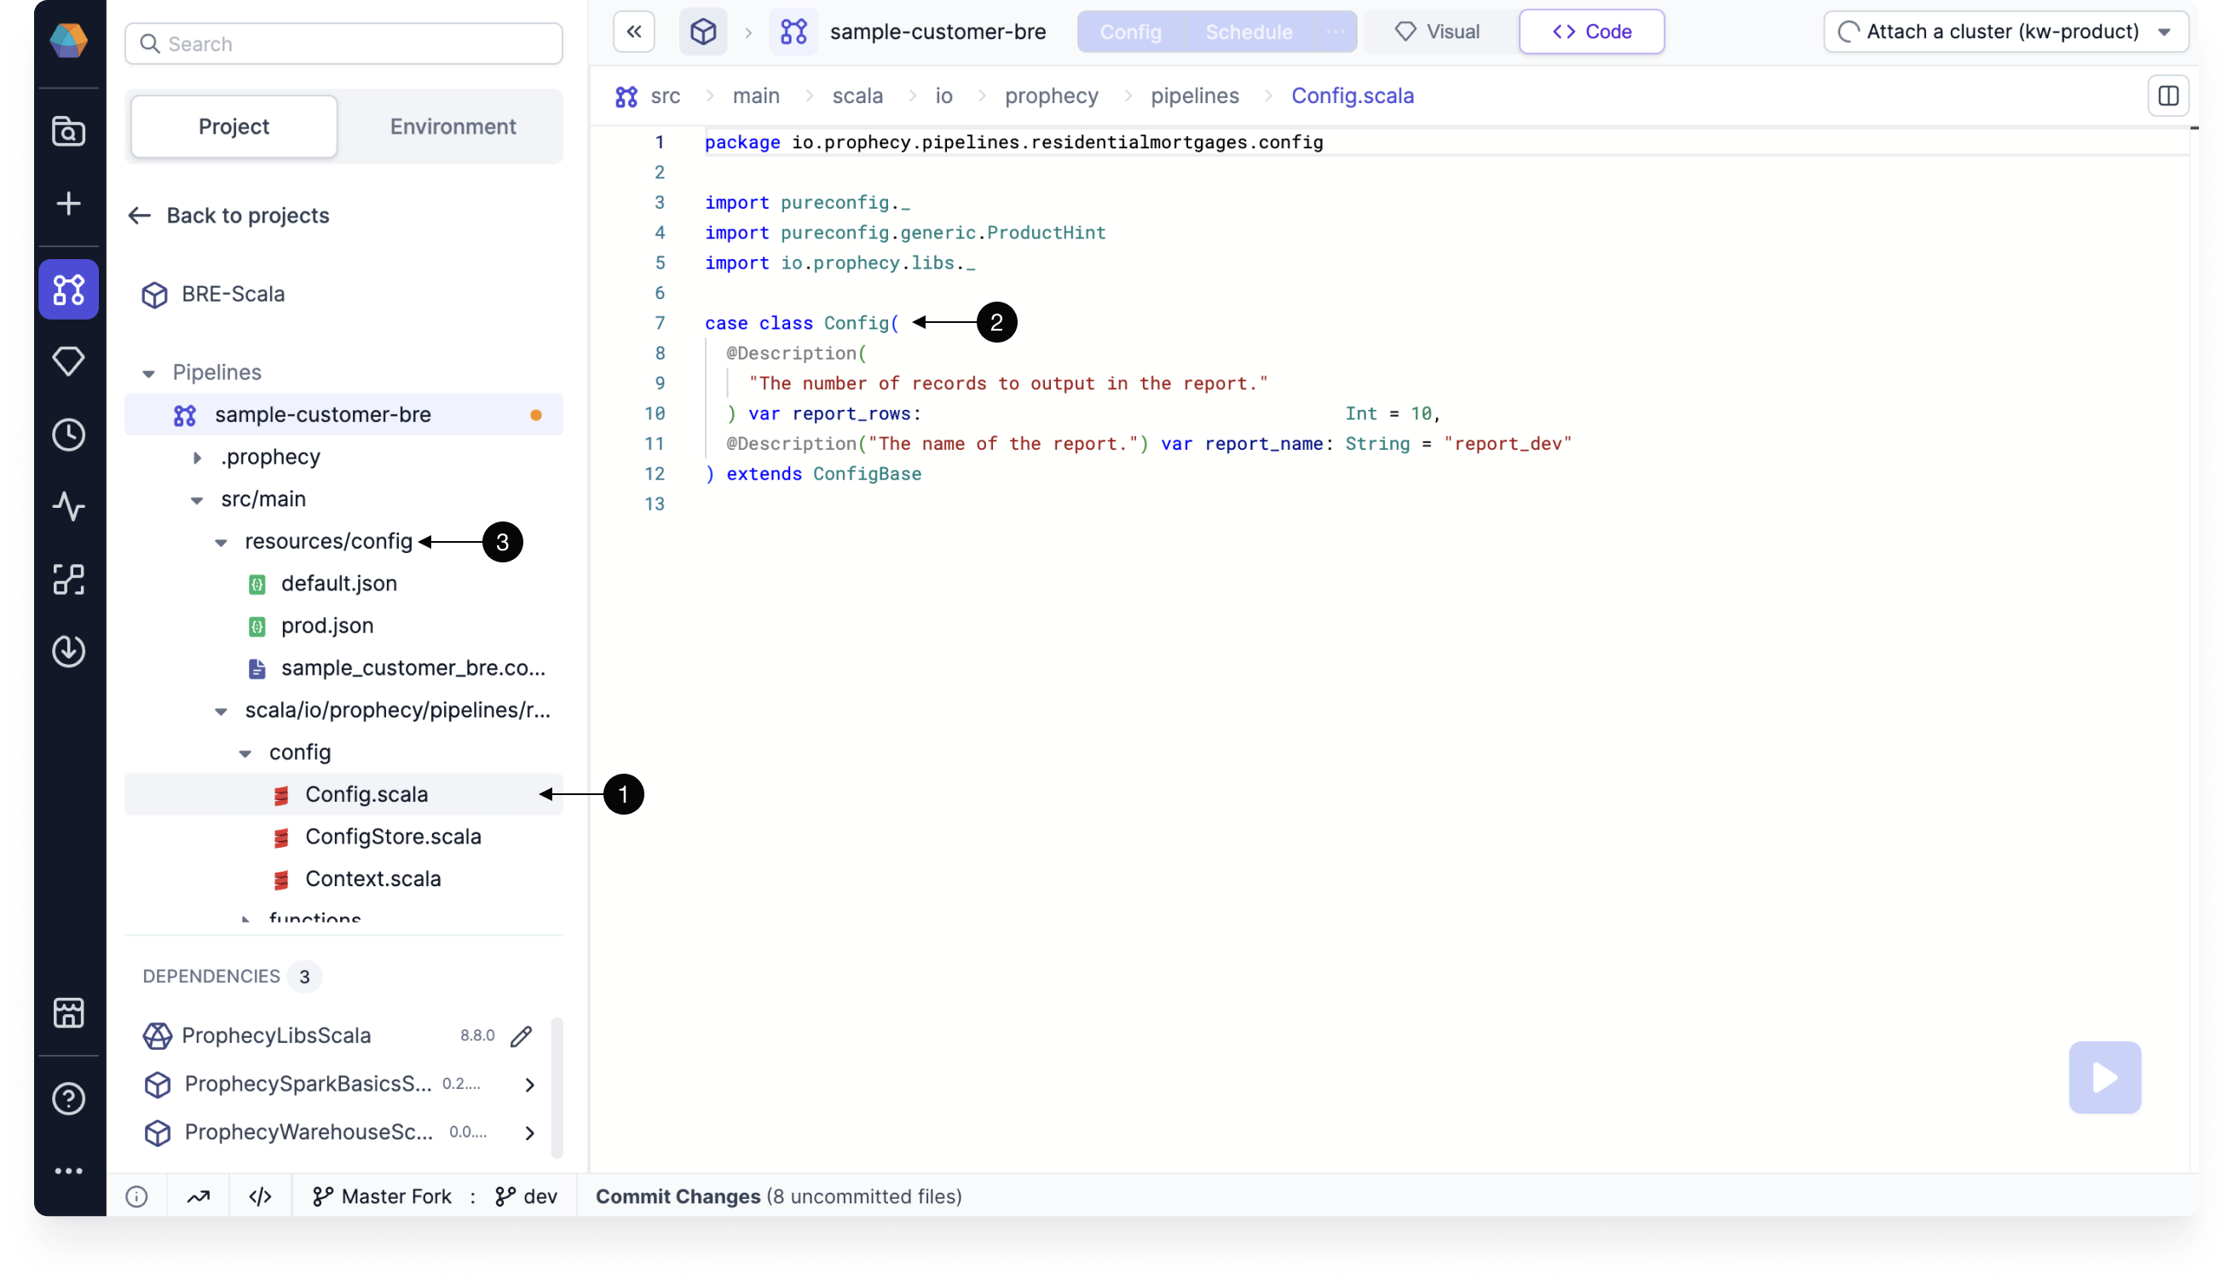The image size is (2233, 1285).
Task: Expand the .prophecy folder
Action: point(198,456)
